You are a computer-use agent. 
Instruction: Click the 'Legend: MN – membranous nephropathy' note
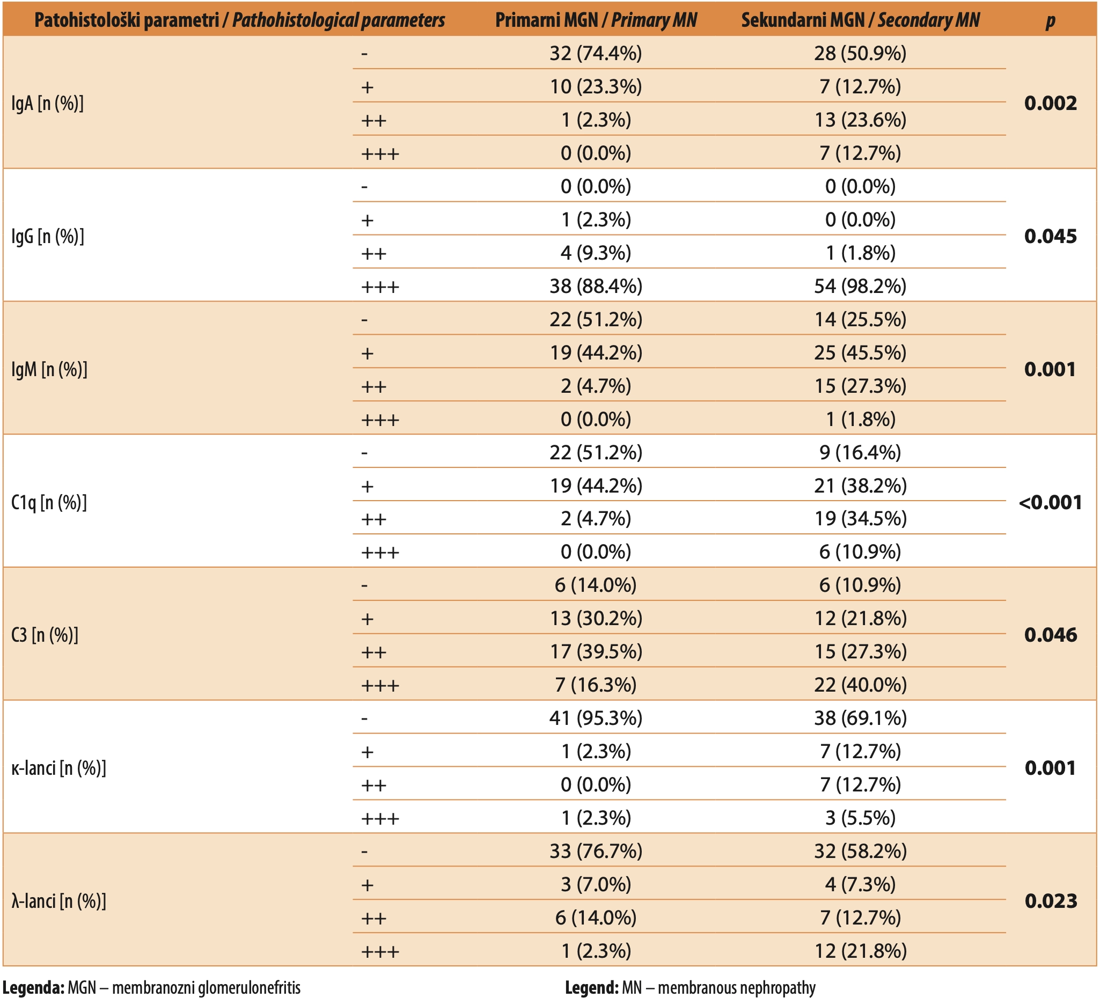[x=690, y=988]
